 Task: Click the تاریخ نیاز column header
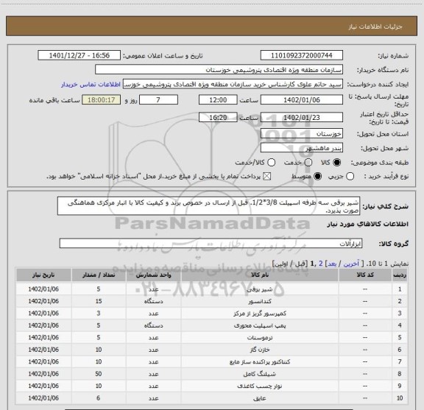click(x=43, y=275)
